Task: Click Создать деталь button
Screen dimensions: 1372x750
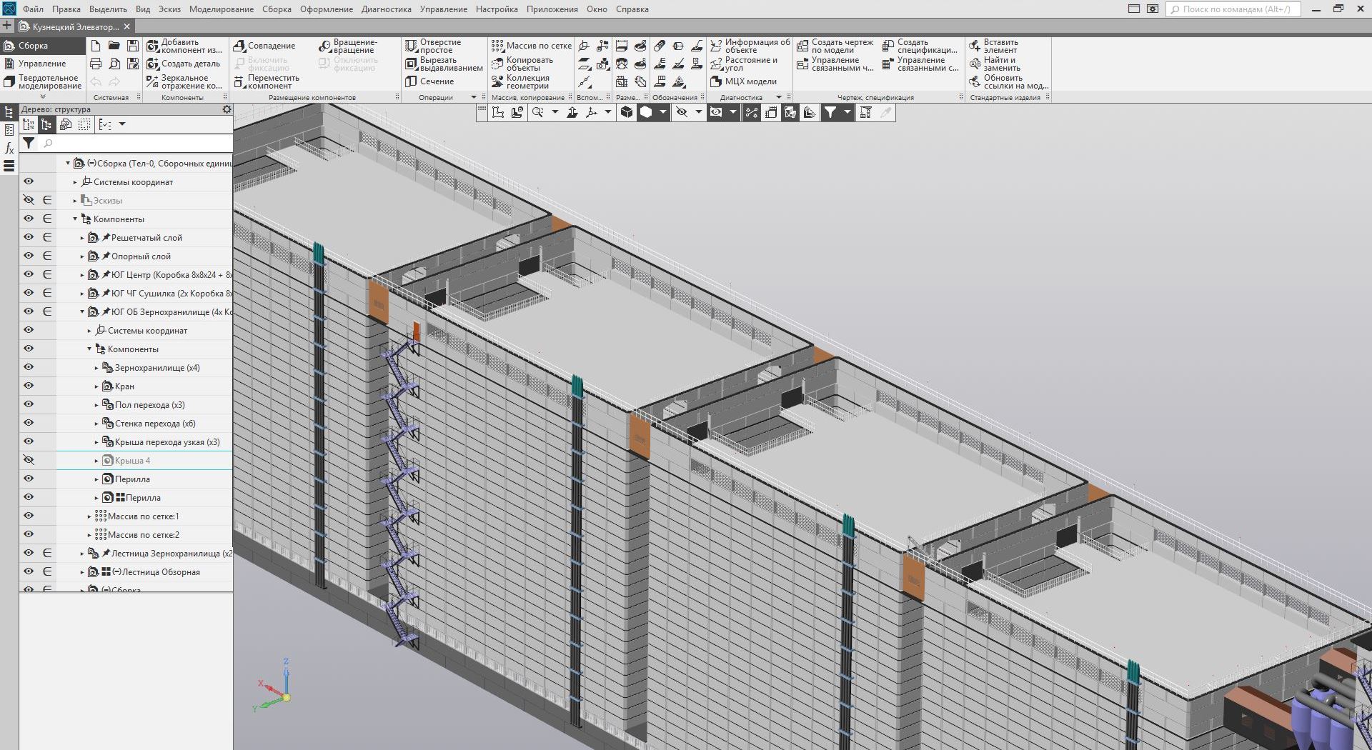Action: 184,64
